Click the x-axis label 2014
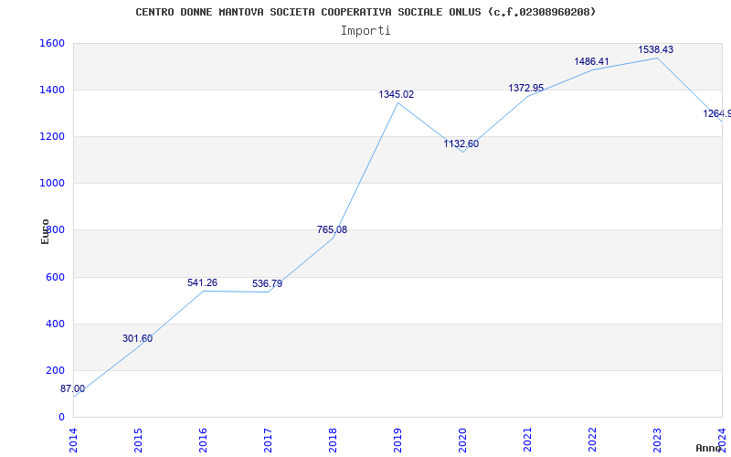This screenshot has width=731, height=457. point(73,441)
